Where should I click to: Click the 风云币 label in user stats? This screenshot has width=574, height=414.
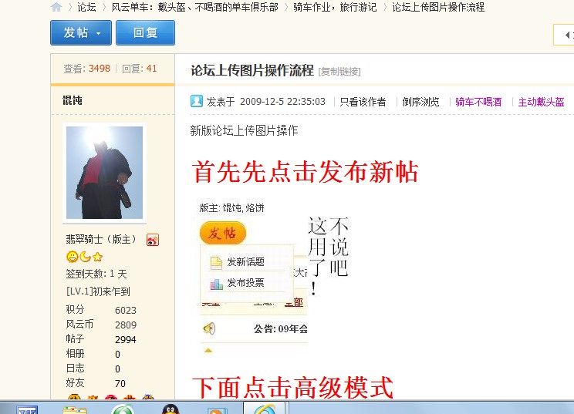79,324
